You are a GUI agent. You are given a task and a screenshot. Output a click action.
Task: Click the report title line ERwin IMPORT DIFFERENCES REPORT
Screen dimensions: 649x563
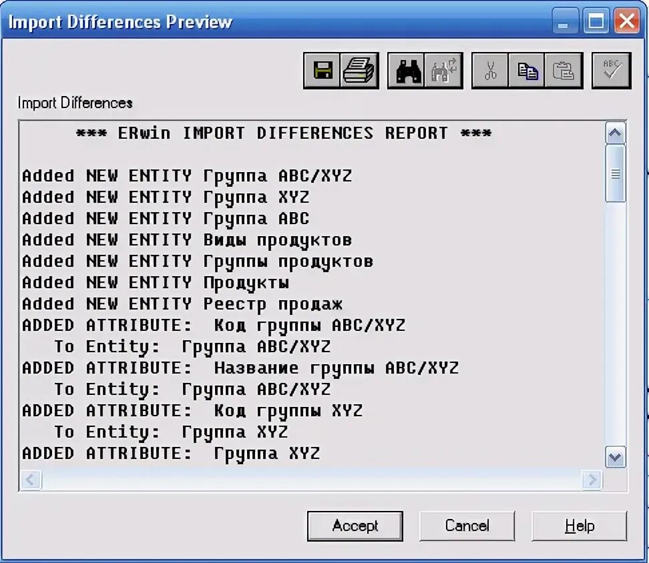[x=284, y=133]
